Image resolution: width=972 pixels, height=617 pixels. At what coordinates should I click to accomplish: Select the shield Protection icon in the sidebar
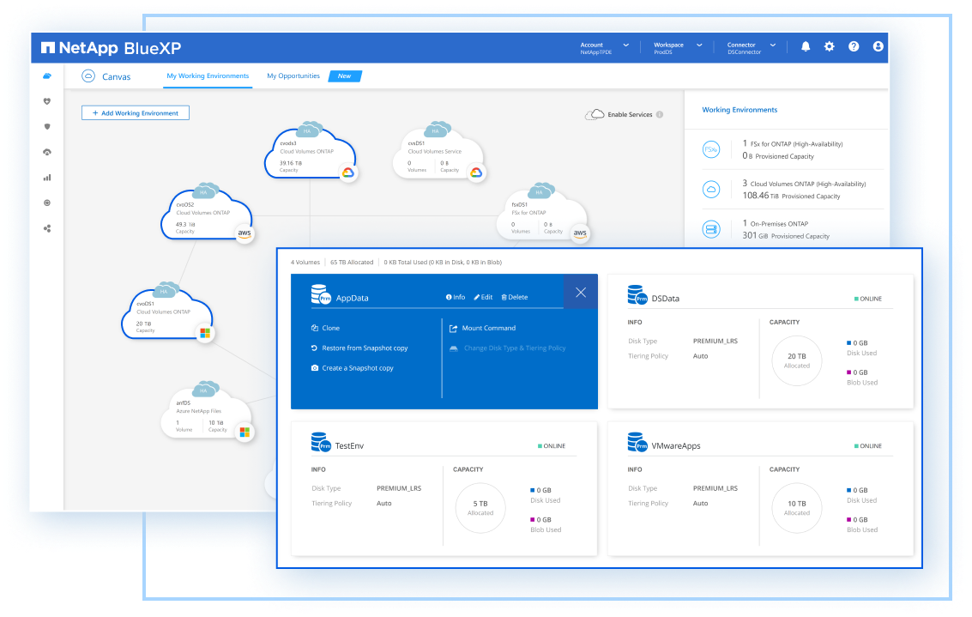coord(47,126)
